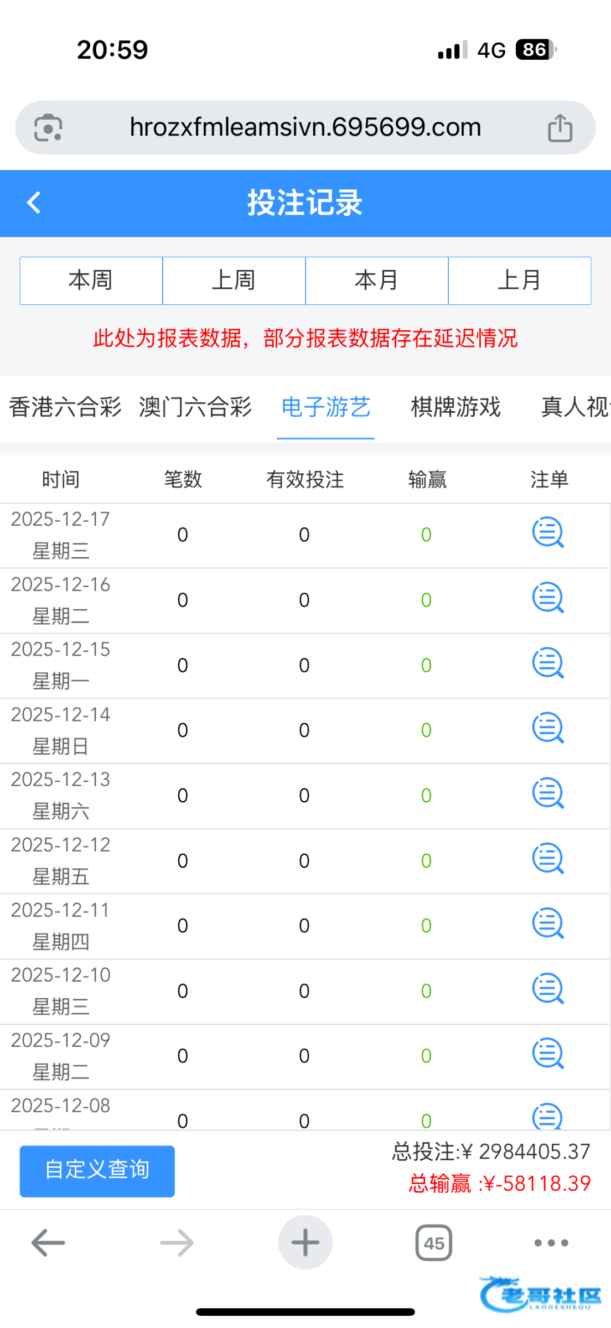Tap the camera scan icon in the address bar
The image size is (611, 1328).
[x=48, y=128]
